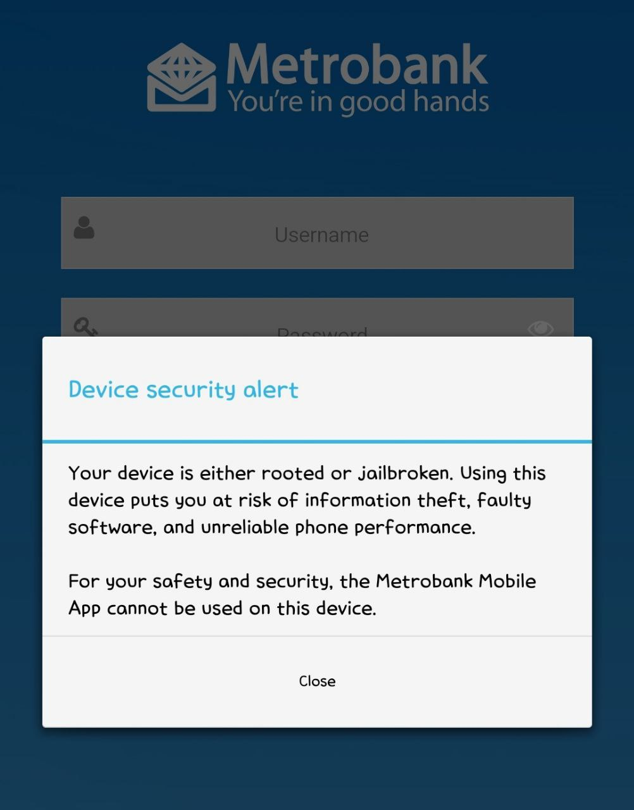The height and width of the screenshot is (810, 634).
Task: Toggle password visibility with eye icon
Action: (x=540, y=328)
